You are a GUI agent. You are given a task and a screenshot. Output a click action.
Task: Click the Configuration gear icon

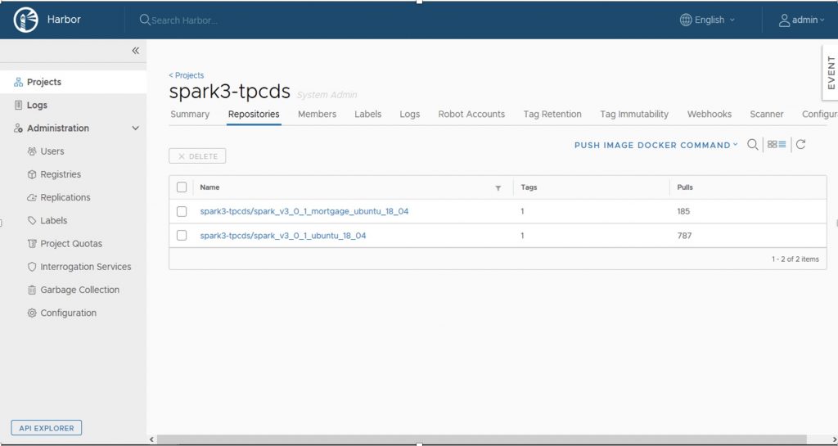click(x=32, y=313)
